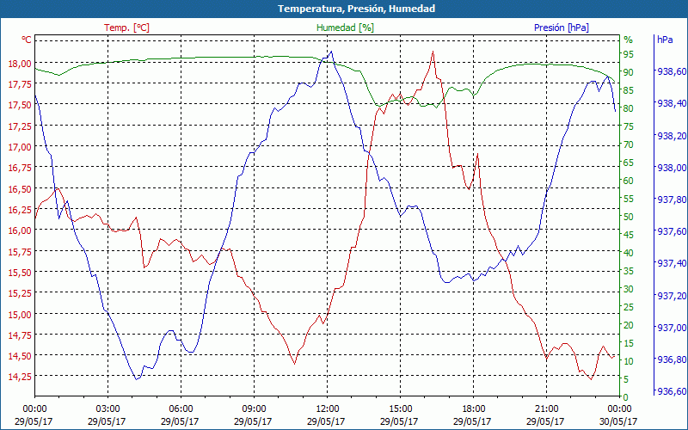Click the 09:00 time axis label
This screenshot has width=688, height=430.
tap(254, 409)
